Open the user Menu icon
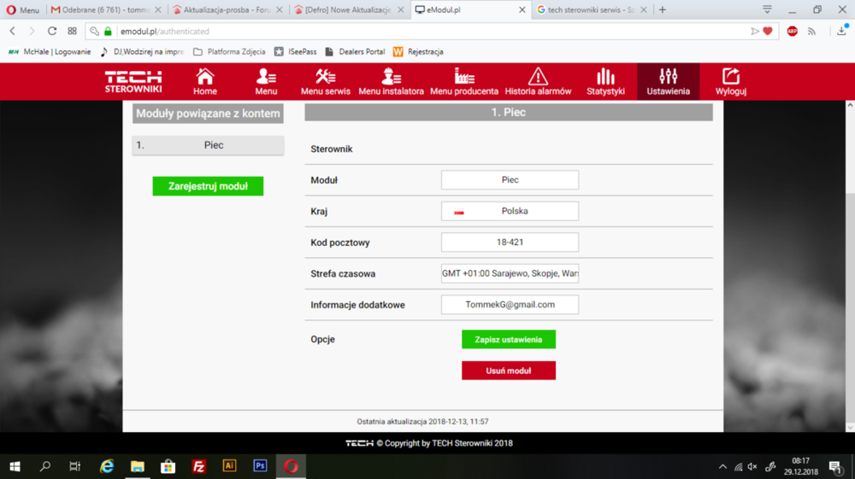Screen dimensions: 855x479 (x=266, y=77)
